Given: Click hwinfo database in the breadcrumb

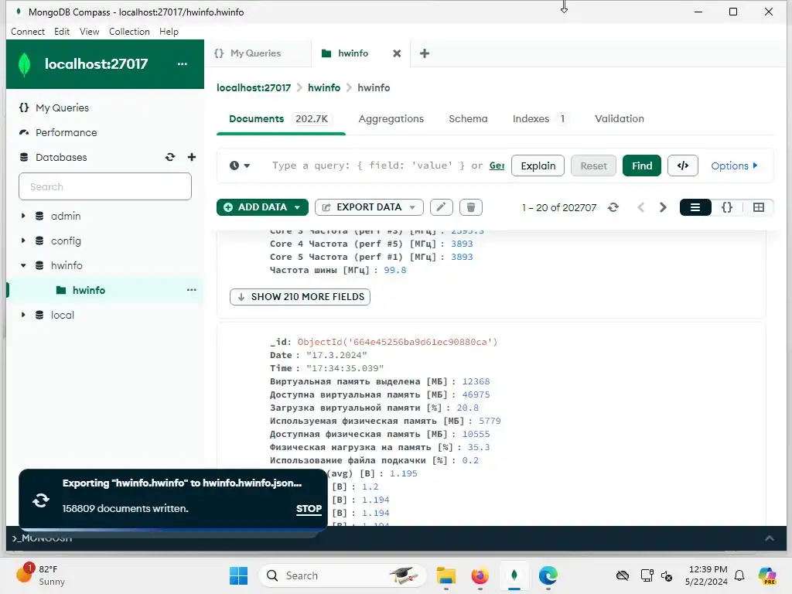Looking at the screenshot, I should pos(324,88).
